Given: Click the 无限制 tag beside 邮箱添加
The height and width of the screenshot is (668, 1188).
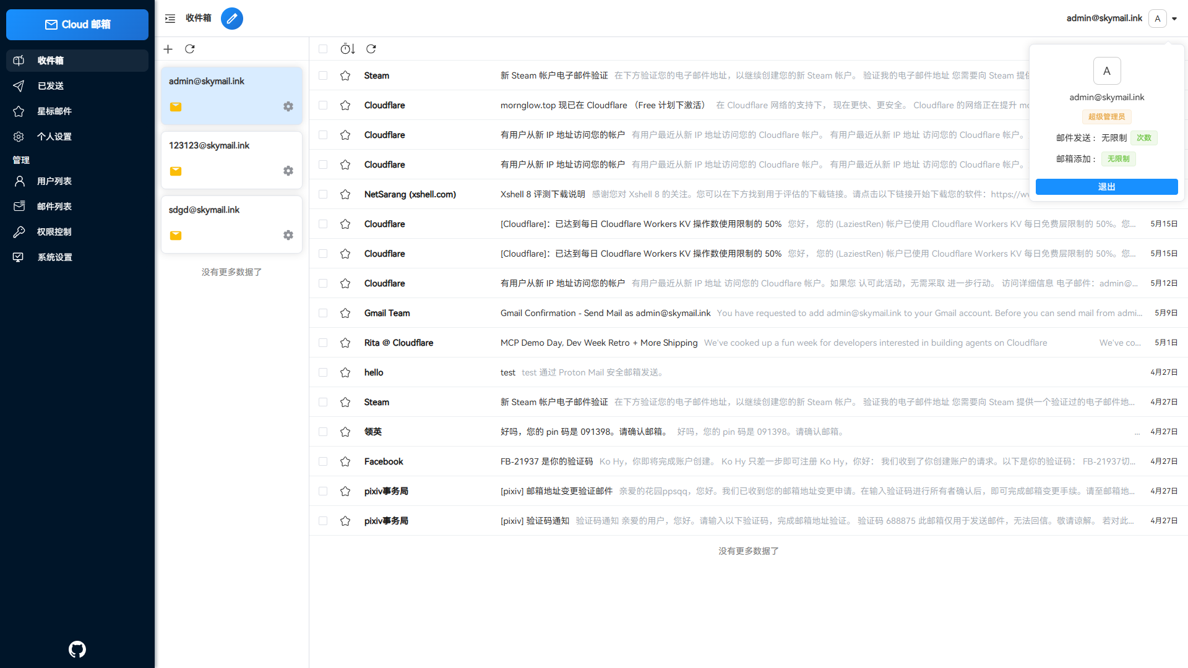Looking at the screenshot, I should (1118, 159).
